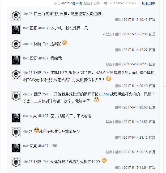
Task: Reply to the comment dated 2017-5-15 11:01
Action: (x=152, y=168)
